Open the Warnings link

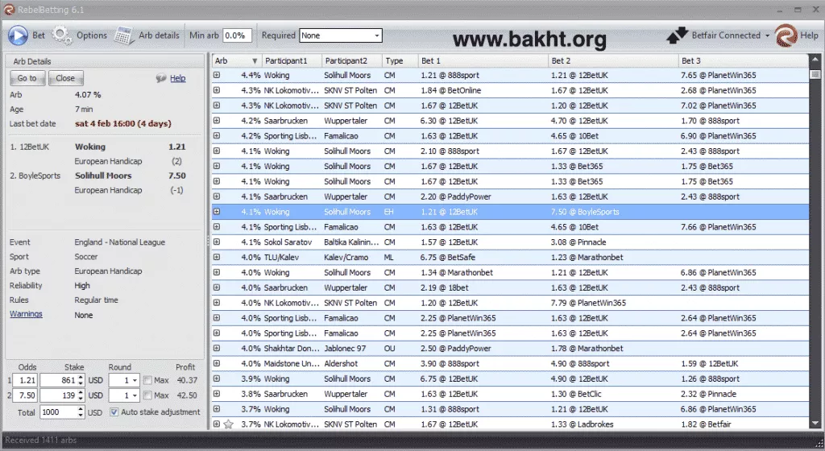pos(26,315)
